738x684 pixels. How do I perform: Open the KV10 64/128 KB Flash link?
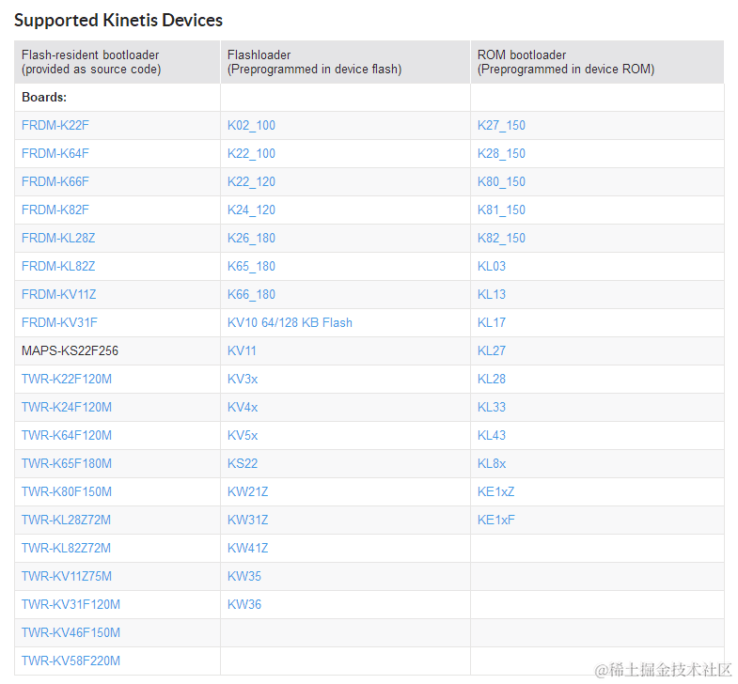tap(290, 323)
